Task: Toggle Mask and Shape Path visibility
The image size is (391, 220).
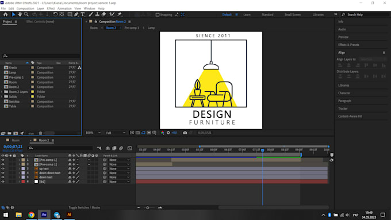Action: click(143, 133)
